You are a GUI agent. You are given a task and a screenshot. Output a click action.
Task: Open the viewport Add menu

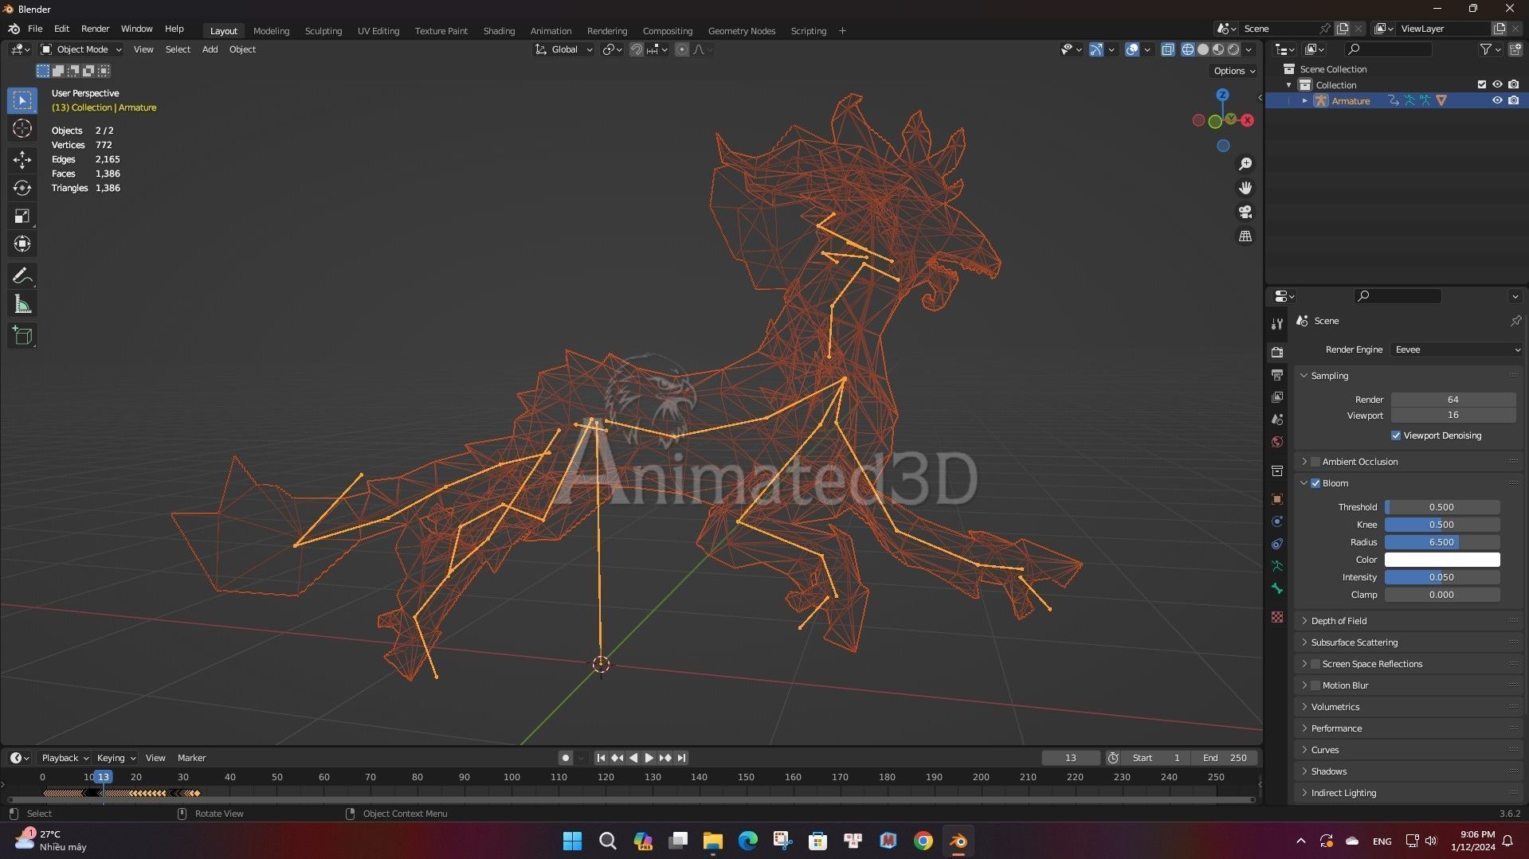tap(210, 49)
